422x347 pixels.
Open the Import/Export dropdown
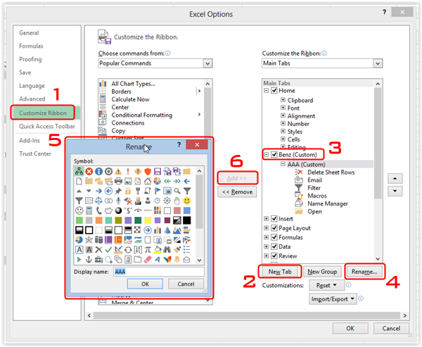pyautogui.click(x=333, y=299)
